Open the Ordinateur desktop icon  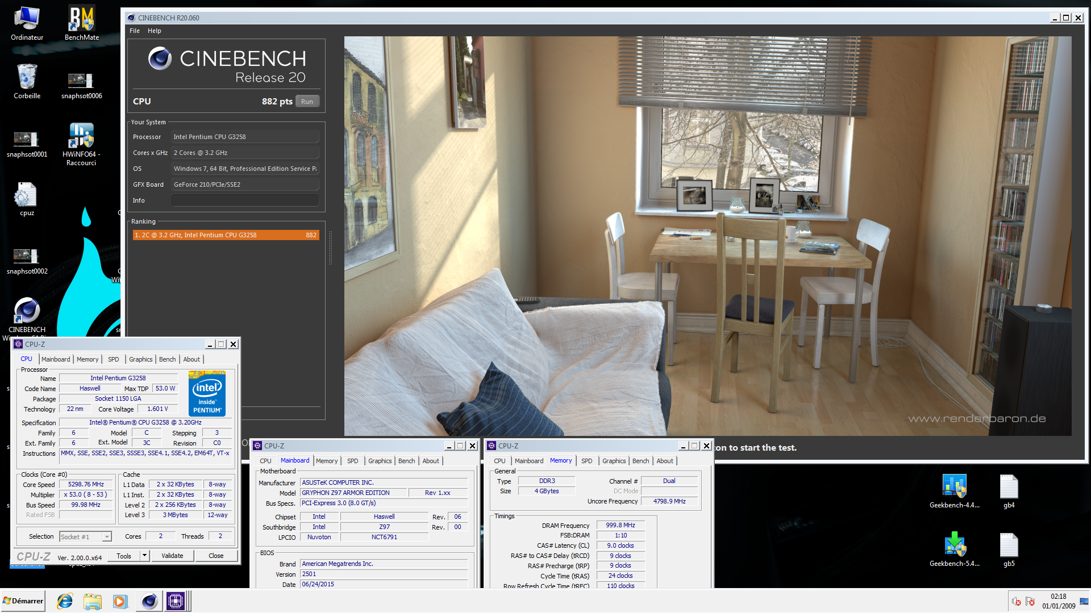point(27,23)
